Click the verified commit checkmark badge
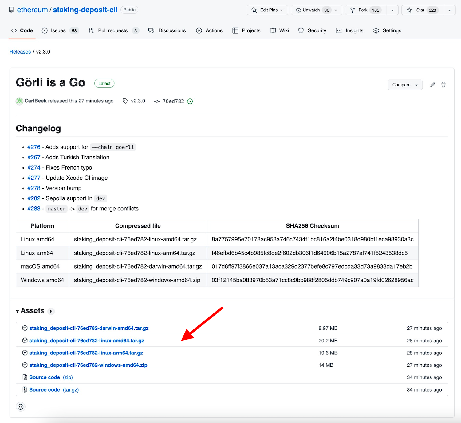 pos(190,101)
